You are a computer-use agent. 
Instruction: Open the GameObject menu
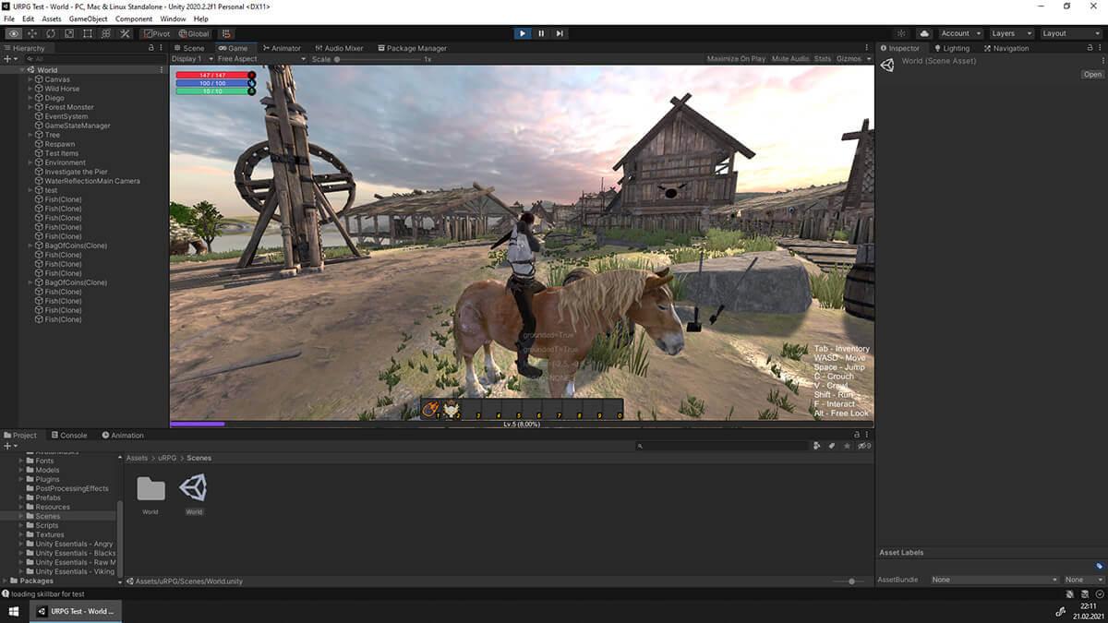pyautogui.click(x=88, y=18)
